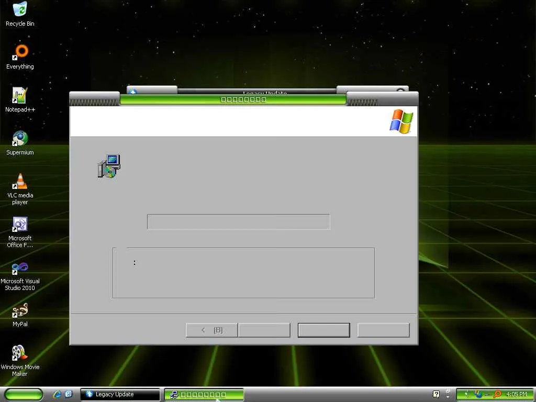Select the Notepad++ desktop shortcut
536x402 pixels.
tap(20, 100)
